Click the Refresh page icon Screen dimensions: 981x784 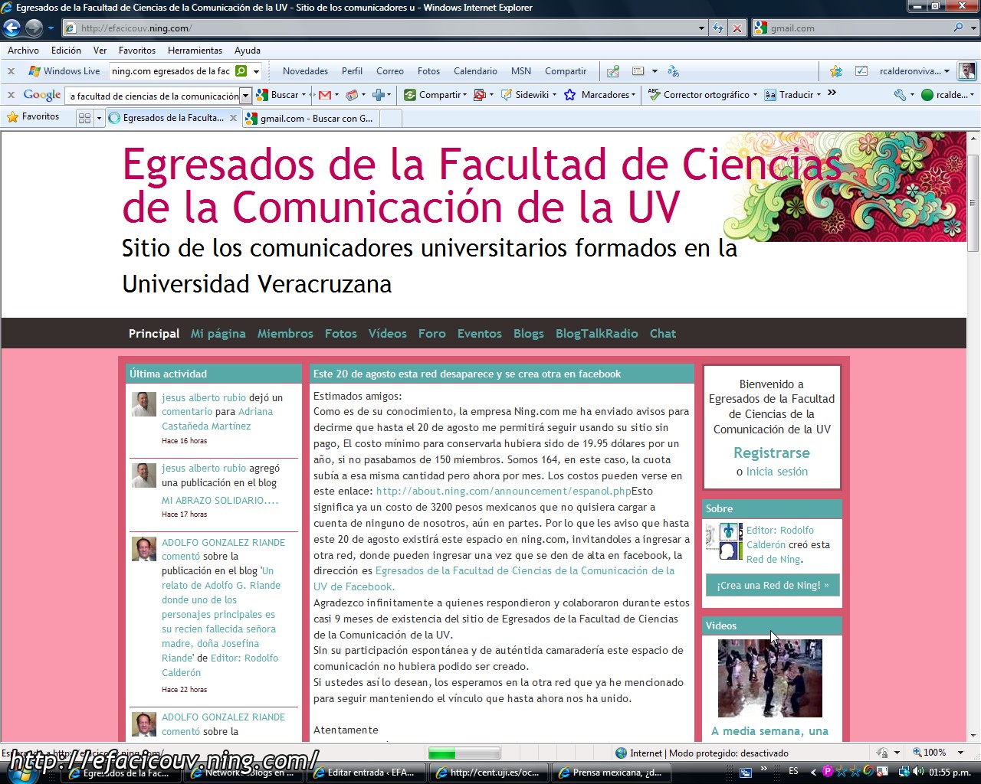click(x=717, y=28)
